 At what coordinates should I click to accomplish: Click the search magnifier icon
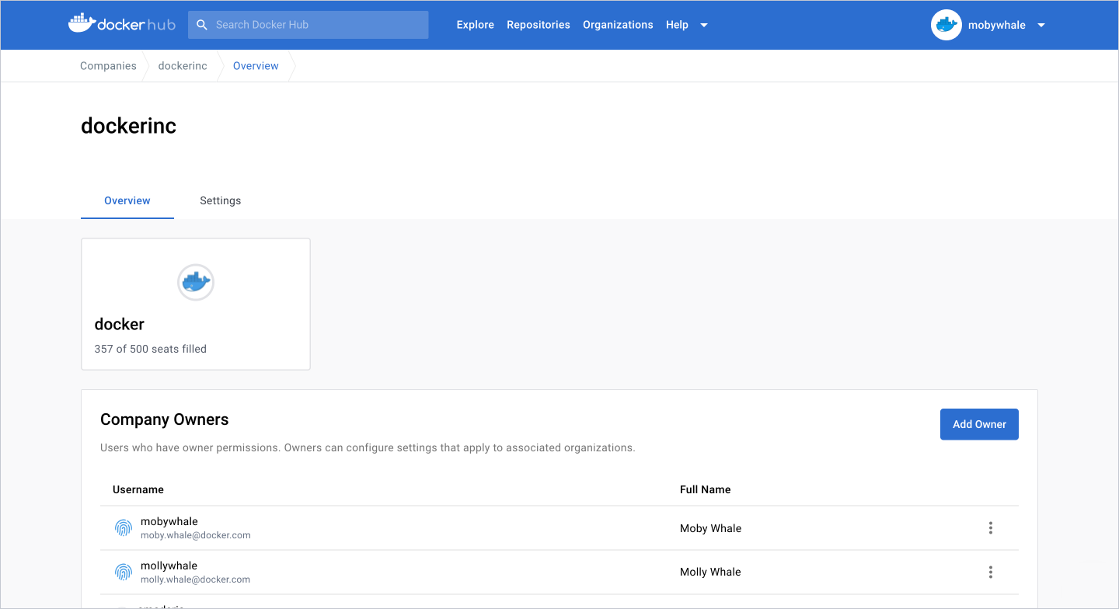[202, 25]
